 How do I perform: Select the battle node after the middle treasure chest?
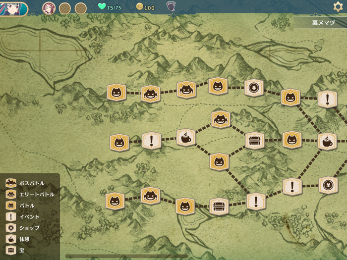click(x=292, y=140)
